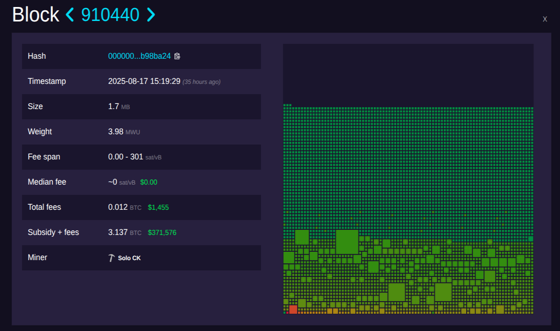Select the $1,455 total fees amount

click(158, 207)
